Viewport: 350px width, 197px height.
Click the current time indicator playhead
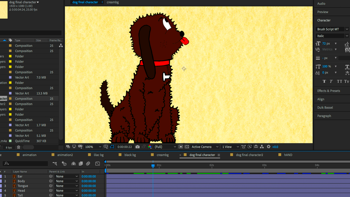coord(153,166)
